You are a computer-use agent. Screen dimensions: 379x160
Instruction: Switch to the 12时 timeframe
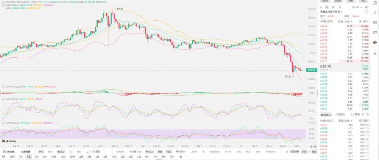(114, 156)
